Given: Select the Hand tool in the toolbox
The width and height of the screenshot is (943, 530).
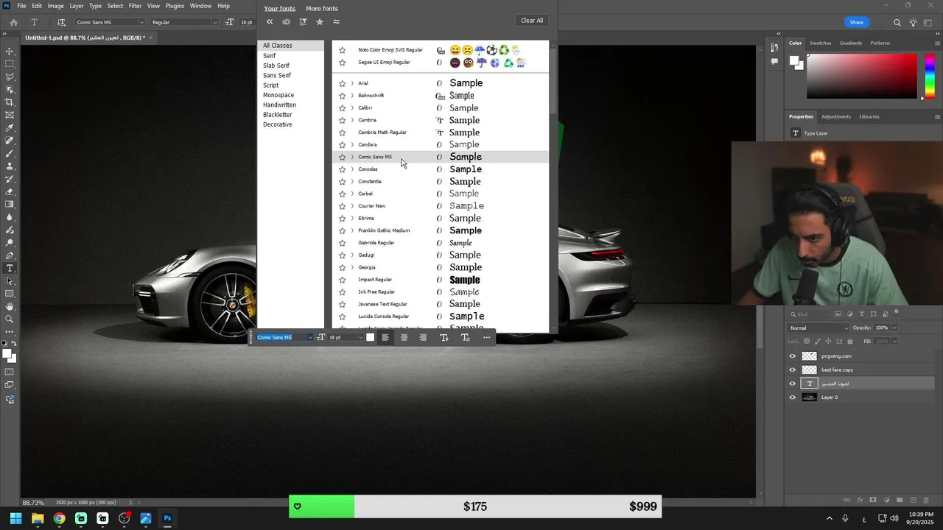Looking at the screenshot, I should point(10,306).
